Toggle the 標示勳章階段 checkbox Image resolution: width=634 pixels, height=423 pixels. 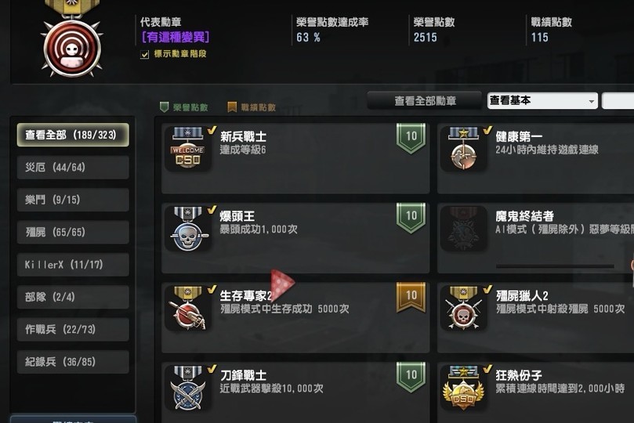tap(145, 55)
